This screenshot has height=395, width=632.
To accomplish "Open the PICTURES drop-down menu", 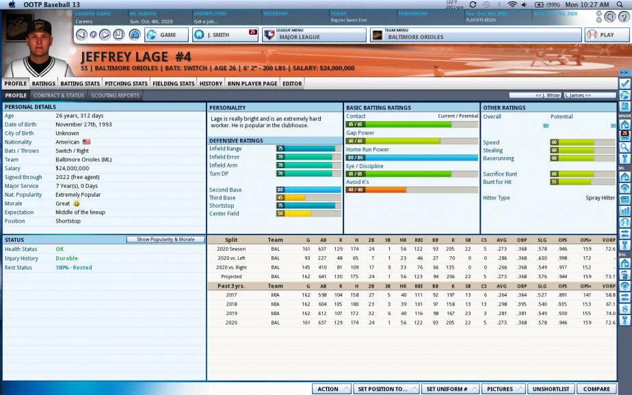I will click(503, 389).
